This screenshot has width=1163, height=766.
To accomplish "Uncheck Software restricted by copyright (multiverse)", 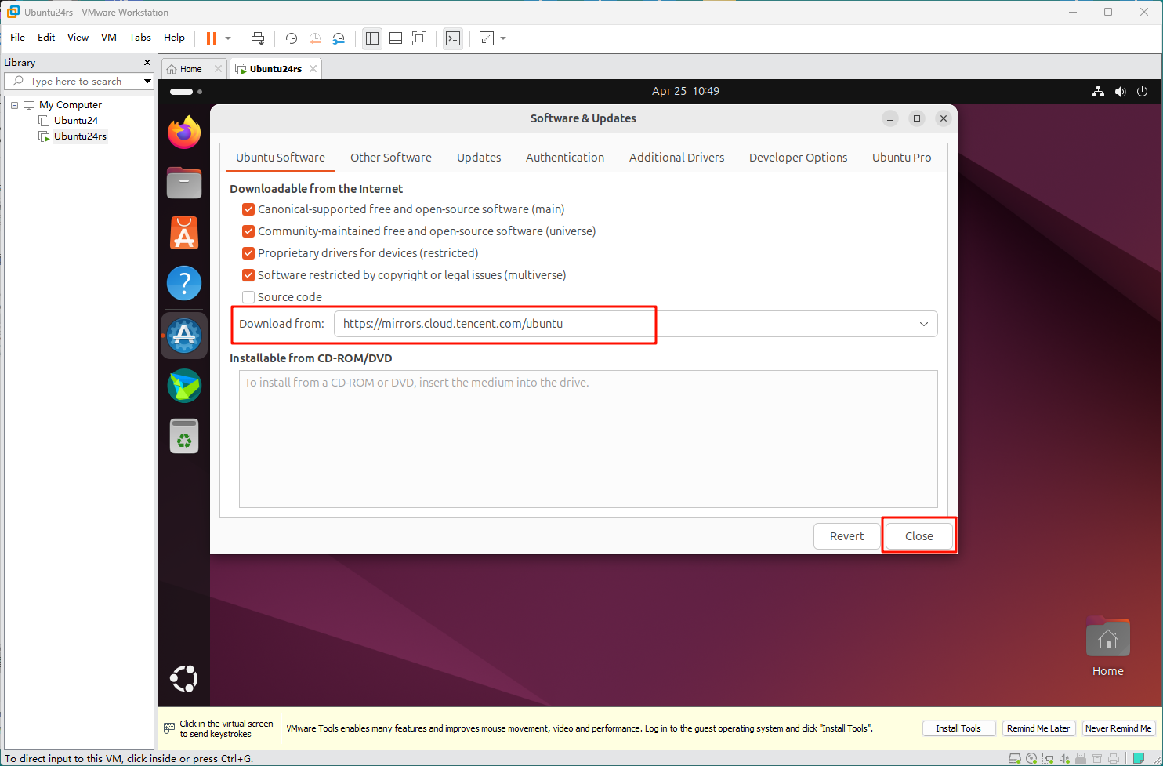I will [x=248, y=275].
